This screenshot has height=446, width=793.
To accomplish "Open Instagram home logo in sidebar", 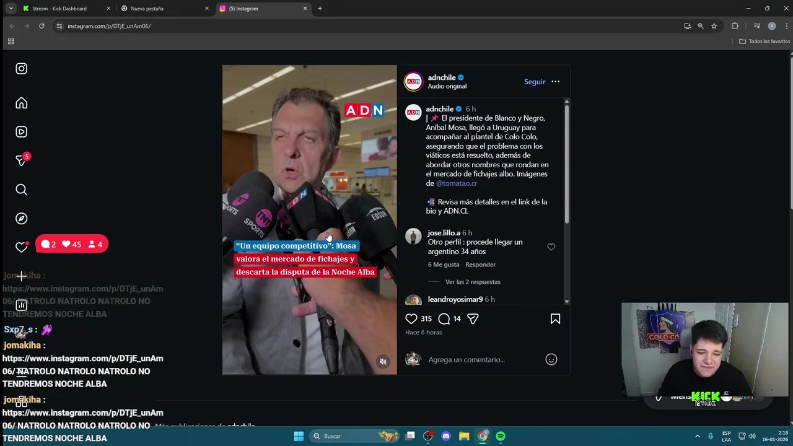I will pyautogui.click(x=22, y=69).
